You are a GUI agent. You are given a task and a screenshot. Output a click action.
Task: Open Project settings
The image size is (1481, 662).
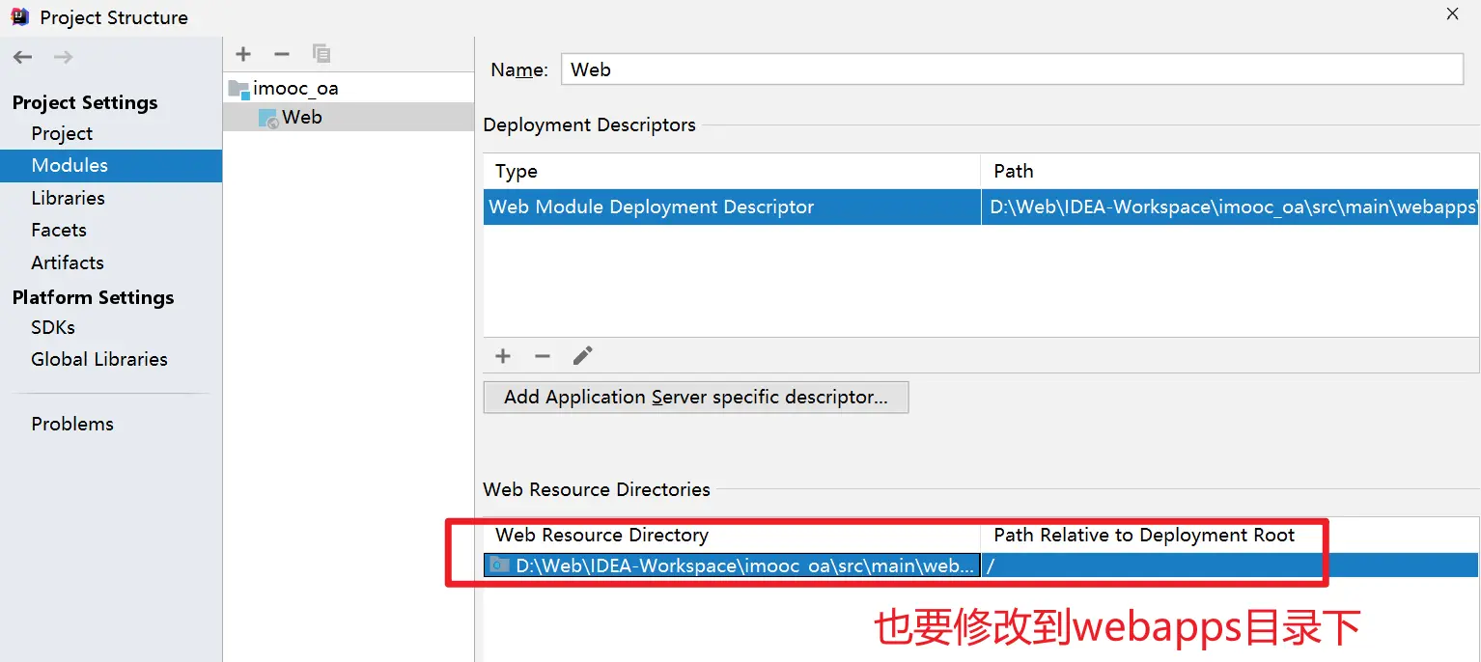pyautogui.click(x=62, y=133)
